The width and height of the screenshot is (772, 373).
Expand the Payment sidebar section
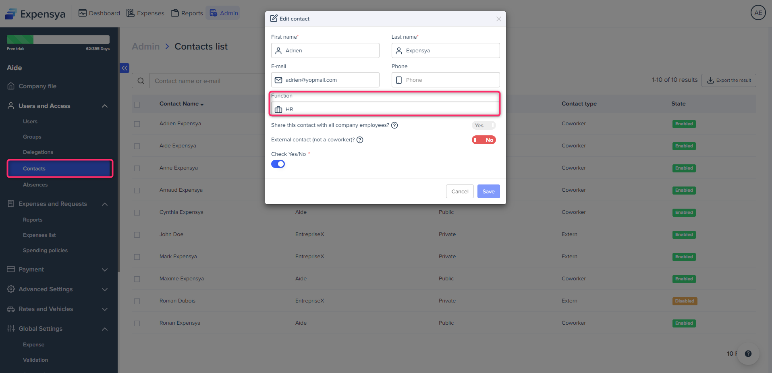coord(105,269)
